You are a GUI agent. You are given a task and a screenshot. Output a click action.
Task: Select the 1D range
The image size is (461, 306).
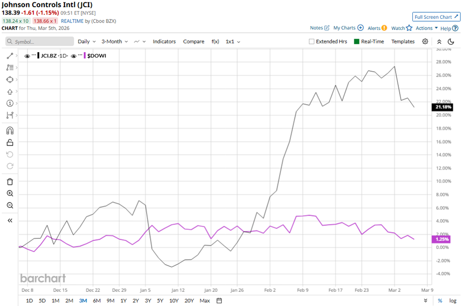(29, 301)
